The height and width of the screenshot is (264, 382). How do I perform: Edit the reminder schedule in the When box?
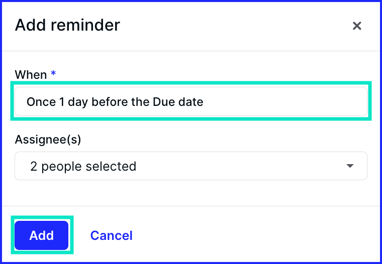coord(191,101)
